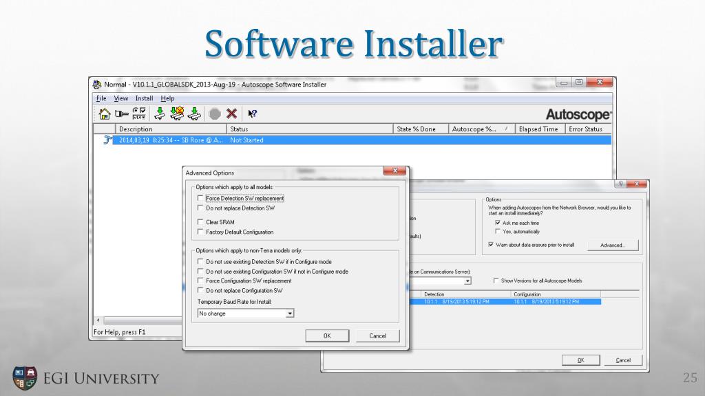705x396 pixels.
Task: Toggle Warn about data erasure prior to install
Action: [x=490, y=245]
